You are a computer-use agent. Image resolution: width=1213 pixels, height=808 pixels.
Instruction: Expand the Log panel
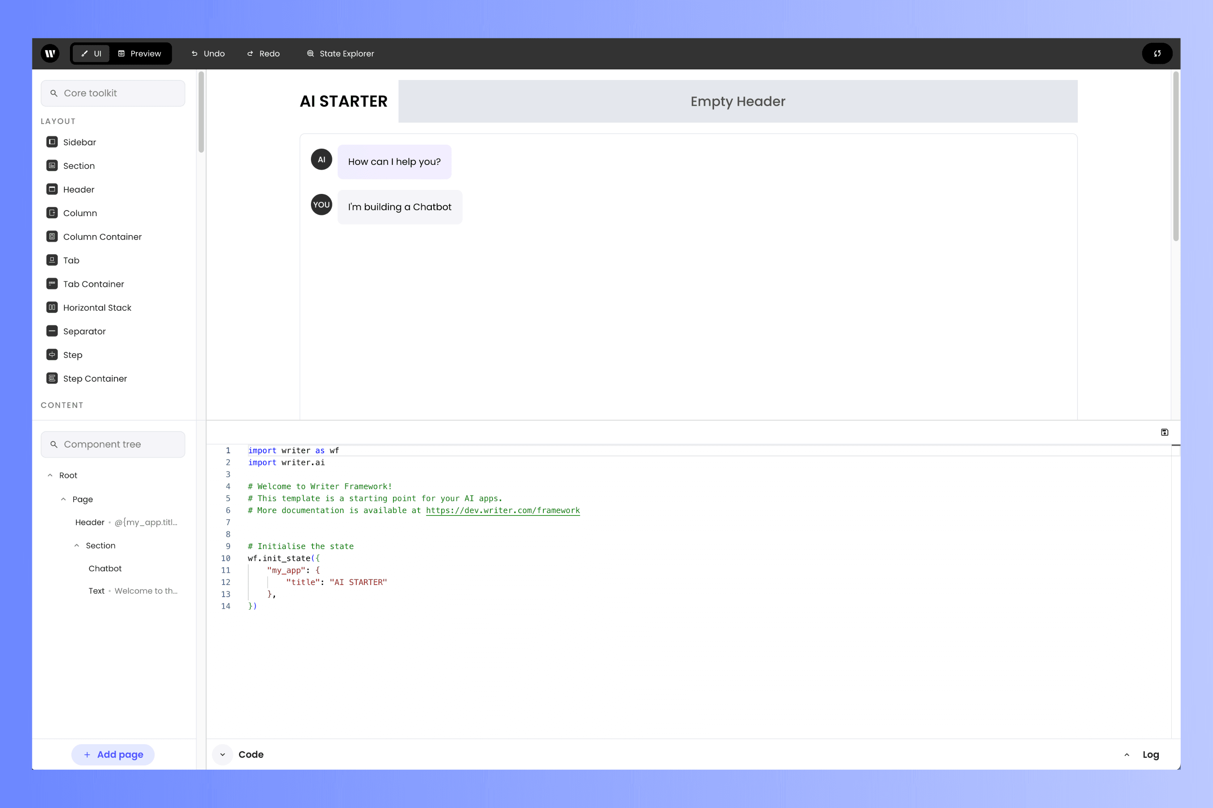[x=1142, y=754]
